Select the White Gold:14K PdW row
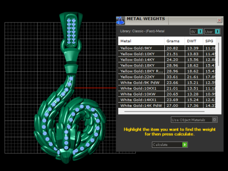The width and height of the screenshot is (228, 171). (x=167, y=105)
